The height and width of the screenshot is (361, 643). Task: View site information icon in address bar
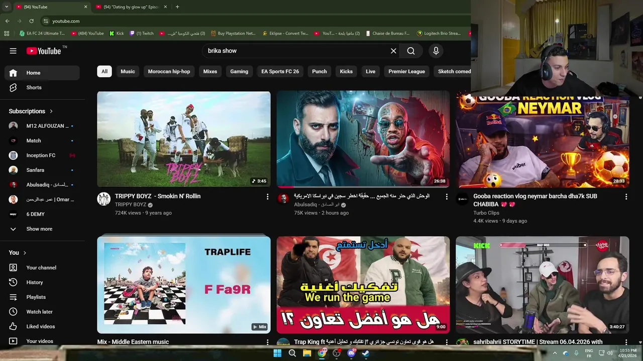pos(46,21)
